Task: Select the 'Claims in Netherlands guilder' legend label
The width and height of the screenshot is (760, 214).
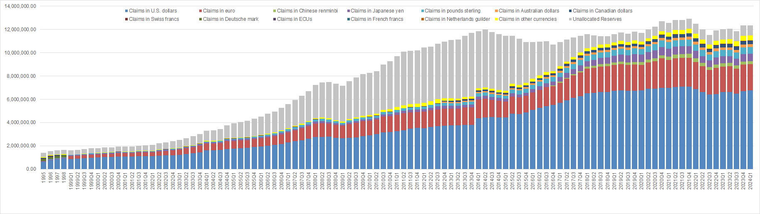Action: point(457,19)
